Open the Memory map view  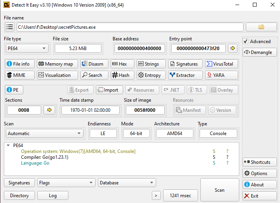[x=57, y=64]
